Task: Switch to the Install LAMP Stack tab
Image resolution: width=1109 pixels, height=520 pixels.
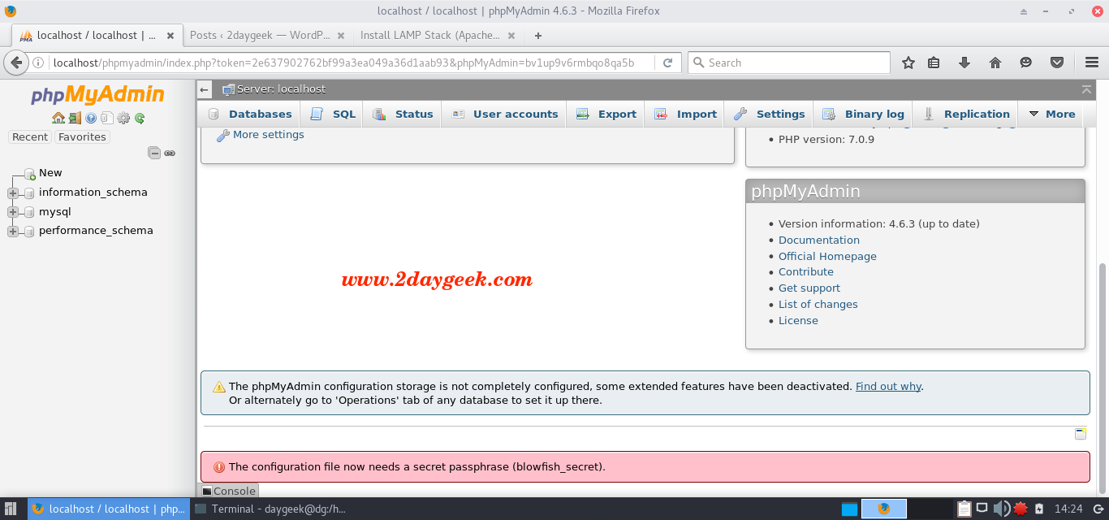Action: coord(437,35)
